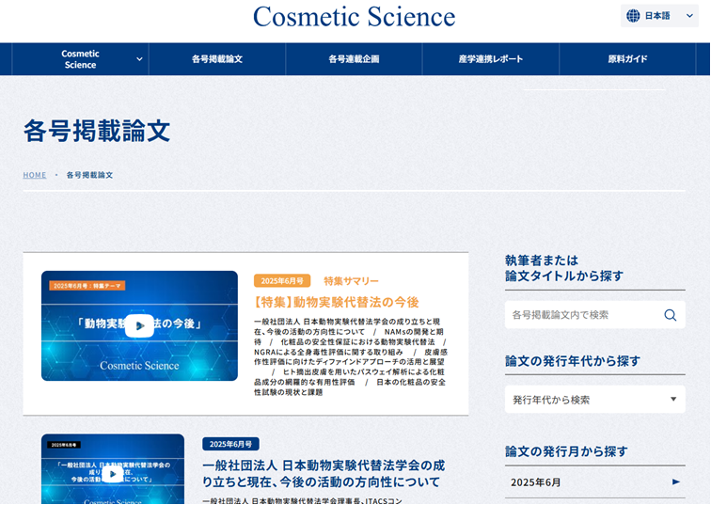Click the 各号掲載論文 breadcrumb text
Viewport: 711px width, 505px height.
[x=89, y=175]
